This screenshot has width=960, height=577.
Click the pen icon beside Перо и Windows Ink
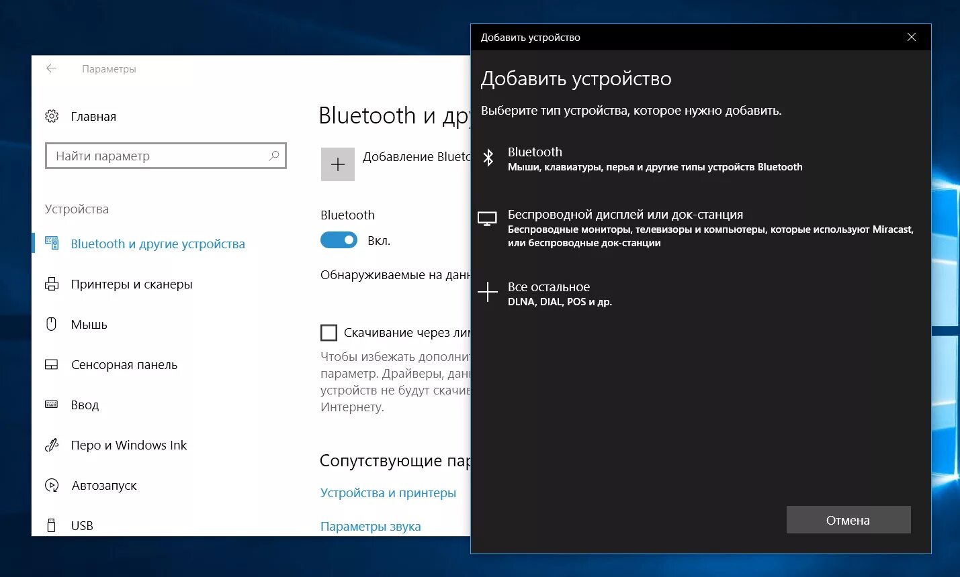[x=52, y=445]
